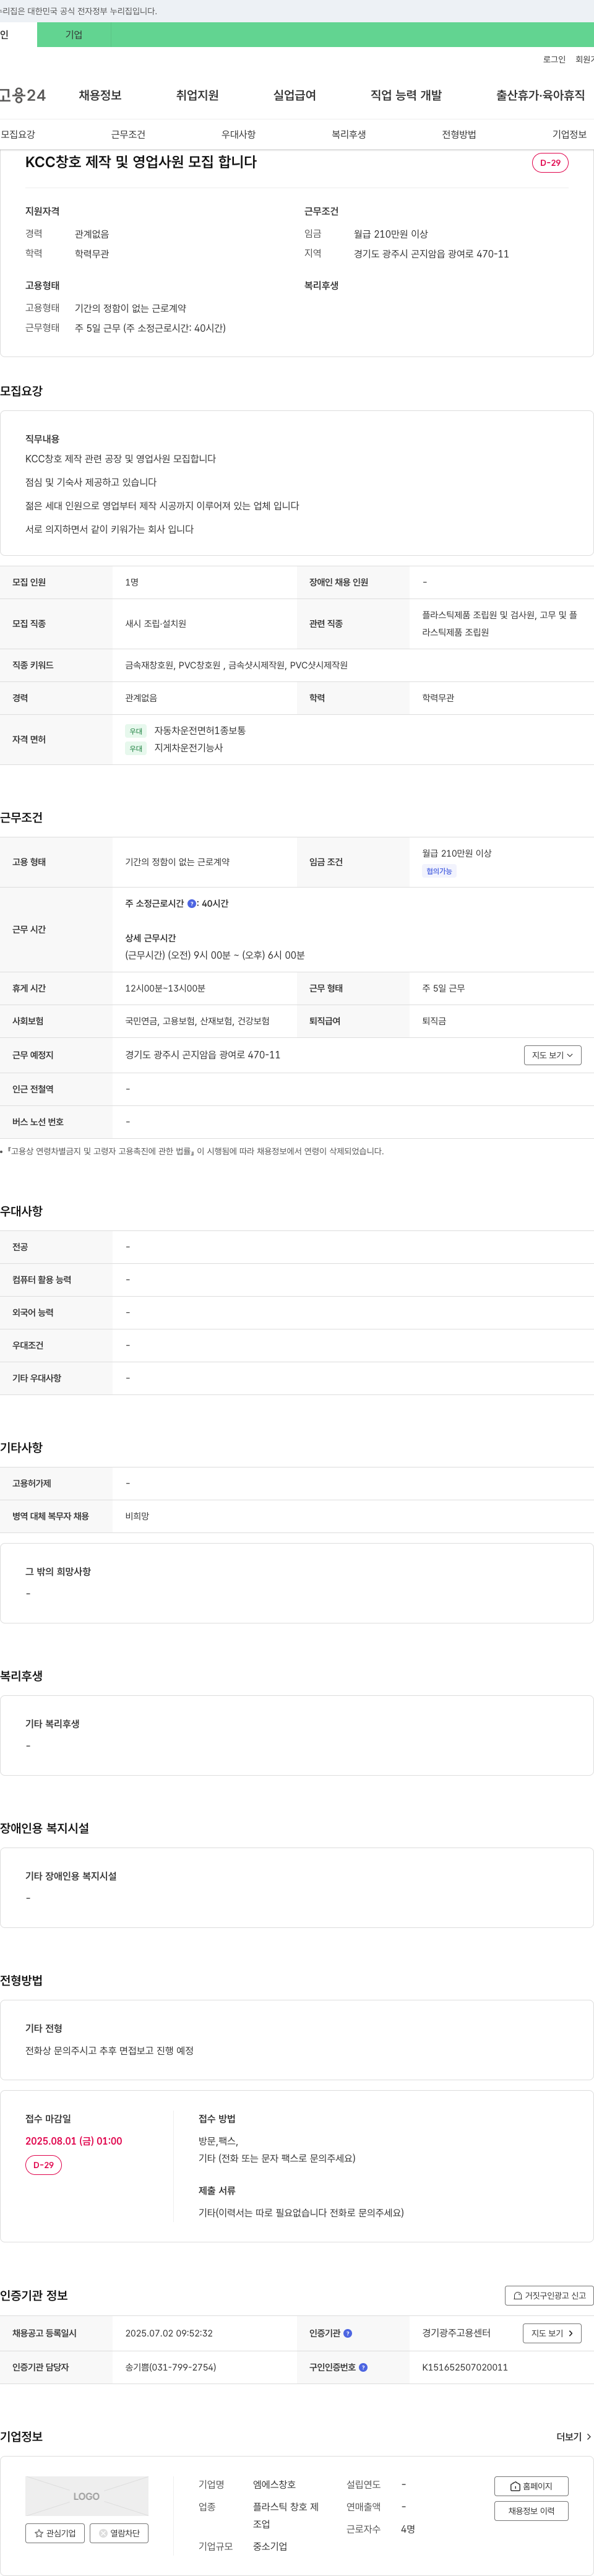Click the D-29 badge under the deadline
Viewport: 594px width, 2576px height.
(x=43, y=2165)
